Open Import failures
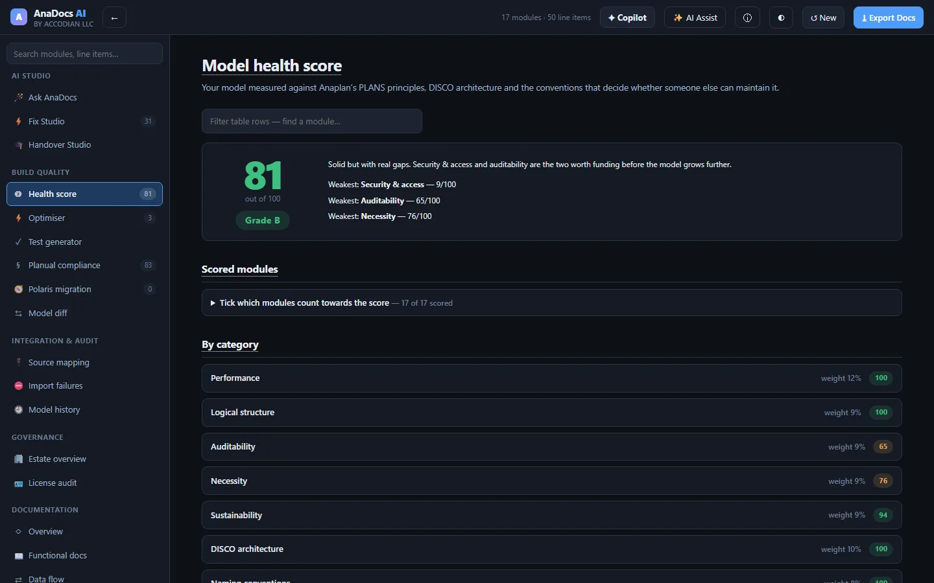Viewport: 934px width, 583px height. tap(84, 386)
